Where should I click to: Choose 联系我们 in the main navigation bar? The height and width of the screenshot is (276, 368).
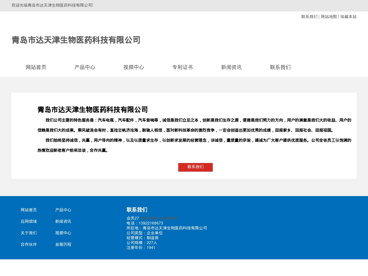click(280, 67)
